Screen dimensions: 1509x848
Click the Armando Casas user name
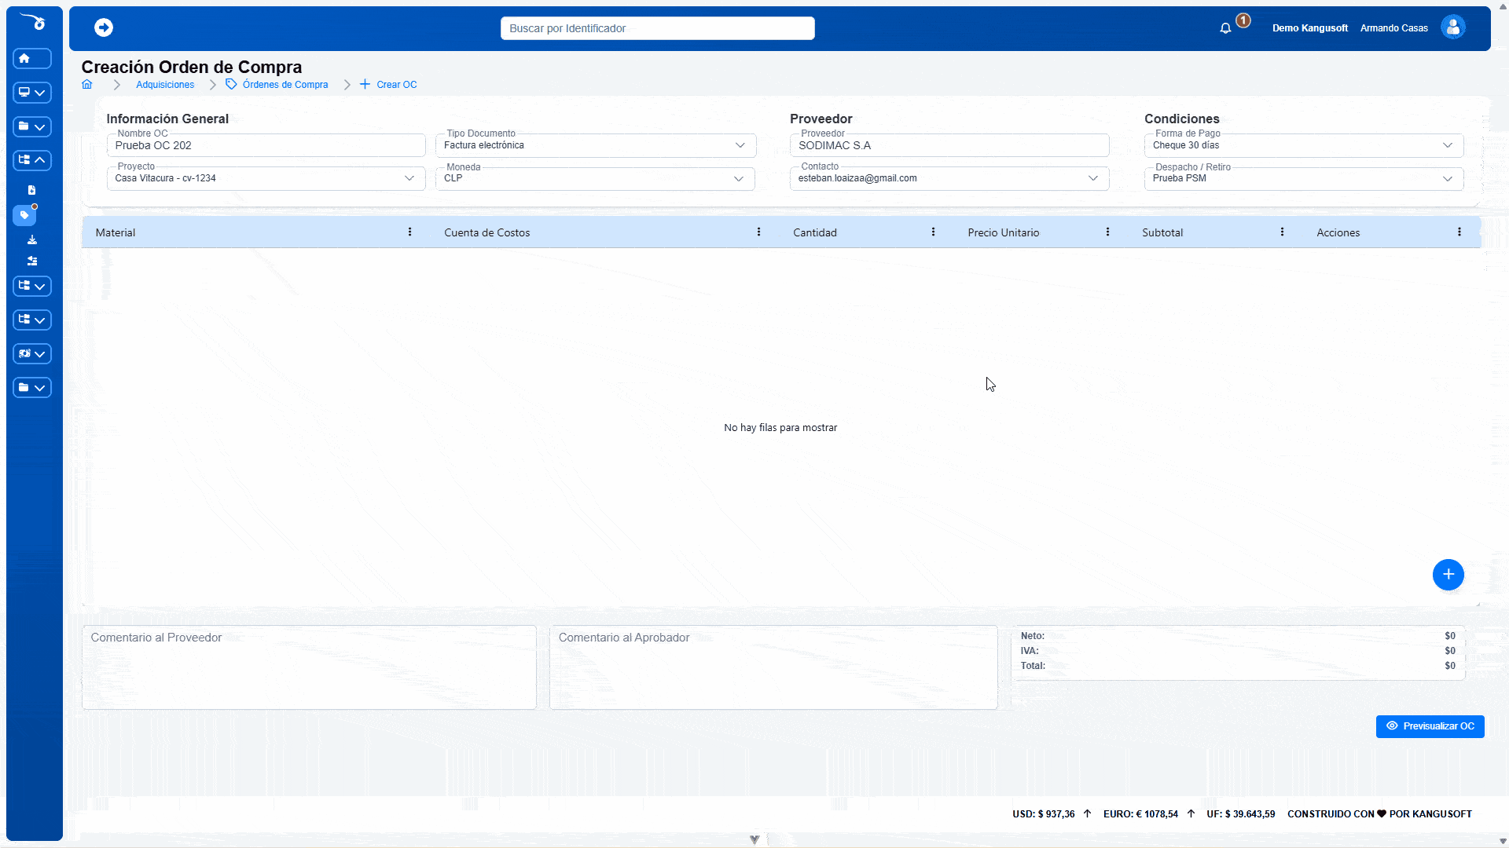pyautogui.click(x=1393, y=28)
